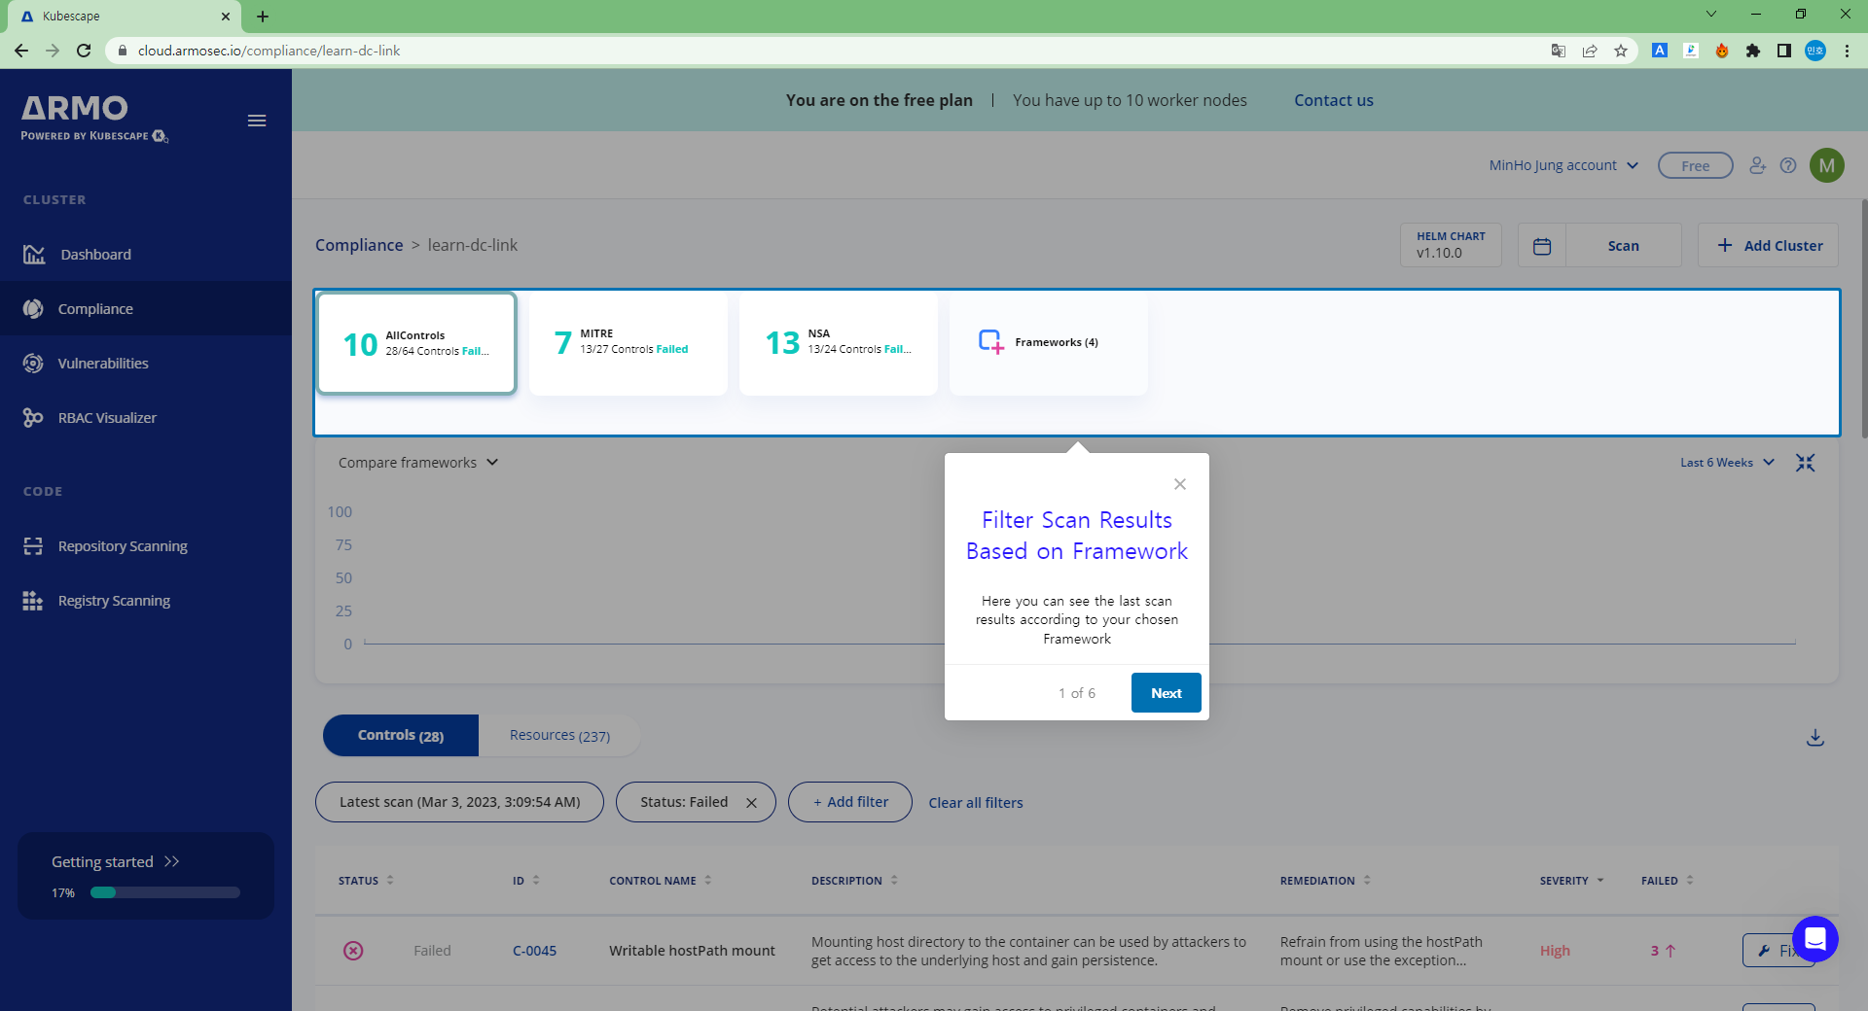Close the Filter Scan Results popup
This screenshot has height=1011, width=1868.
pos(1179,484)
